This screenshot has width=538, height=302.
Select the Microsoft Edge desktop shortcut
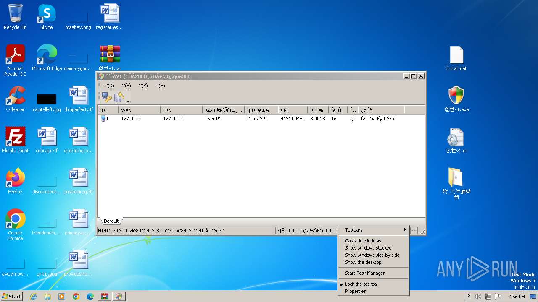(x=47, y=58)
